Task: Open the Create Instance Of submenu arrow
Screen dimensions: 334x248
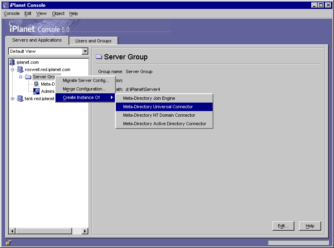Action: click(x=112, y=97)
